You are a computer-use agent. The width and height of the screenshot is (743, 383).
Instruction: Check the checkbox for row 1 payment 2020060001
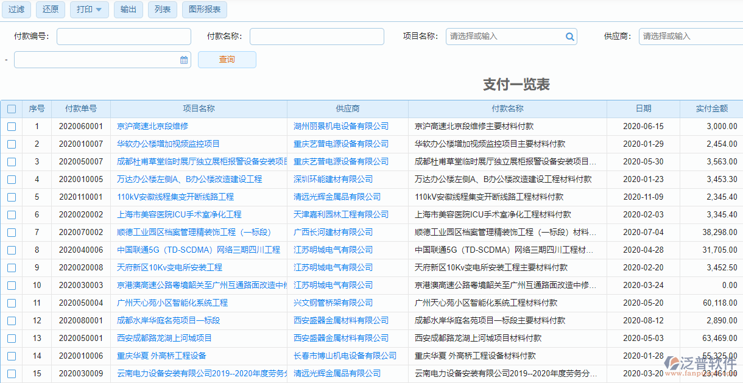point(12,127)
